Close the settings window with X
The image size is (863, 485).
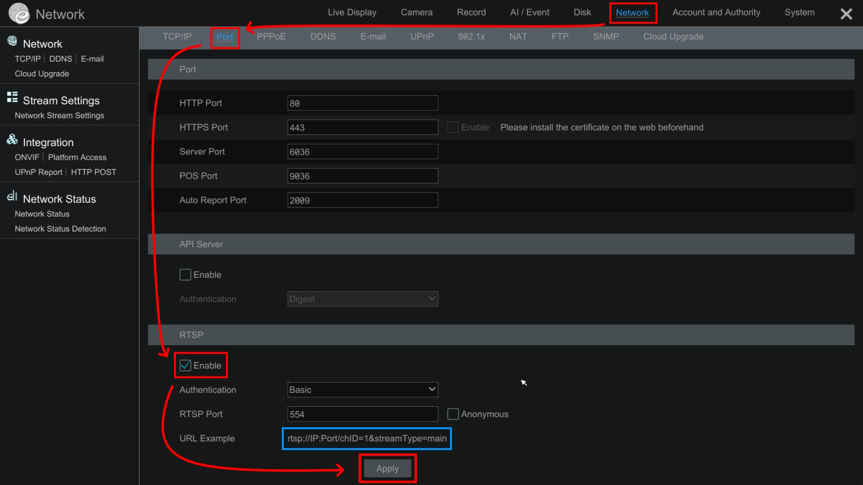coord(846,14)
